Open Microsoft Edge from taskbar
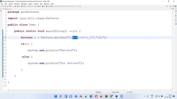 (x=91, y=96)
